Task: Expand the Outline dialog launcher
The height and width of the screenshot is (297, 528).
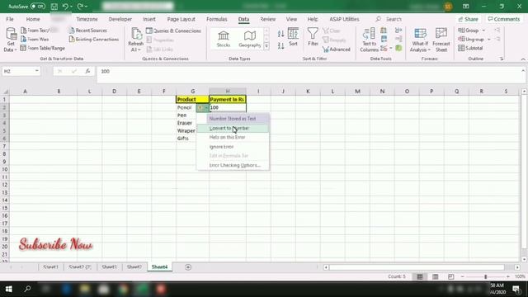Action: [501, 59]
